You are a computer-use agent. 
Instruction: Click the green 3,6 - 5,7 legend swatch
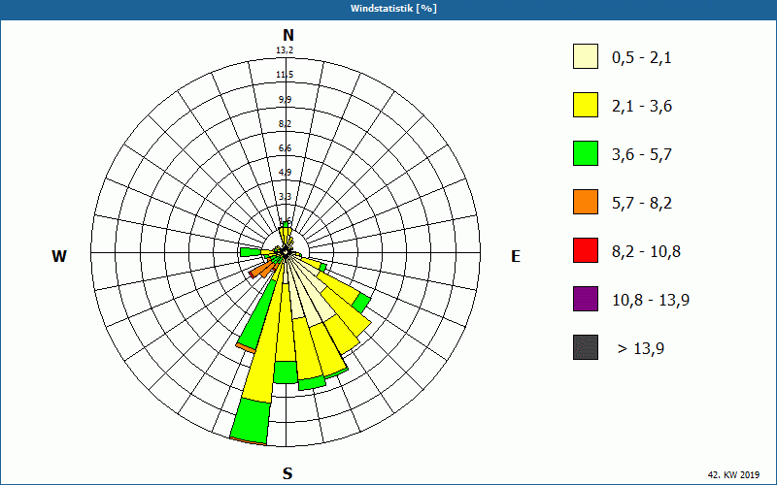tap(586, 153)
